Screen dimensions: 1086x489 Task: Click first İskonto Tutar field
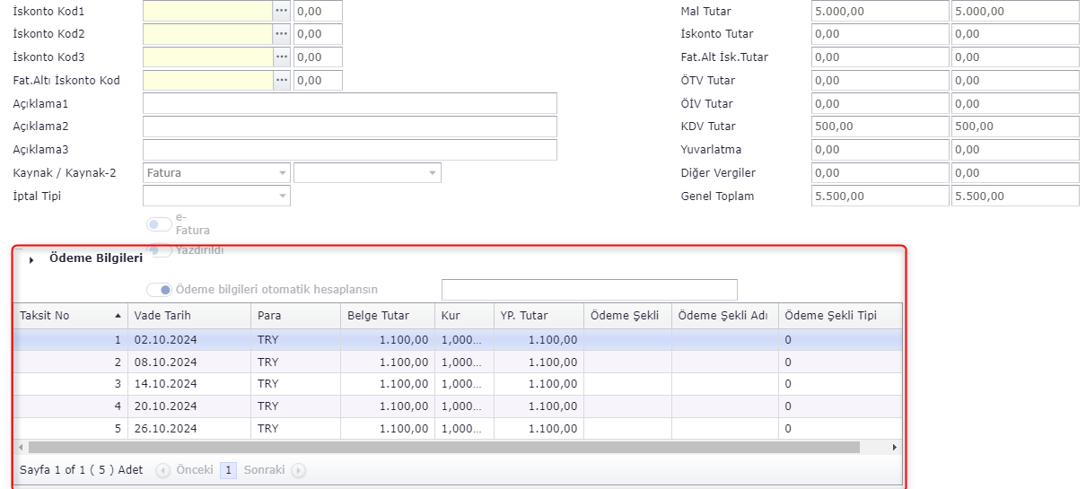880,34
